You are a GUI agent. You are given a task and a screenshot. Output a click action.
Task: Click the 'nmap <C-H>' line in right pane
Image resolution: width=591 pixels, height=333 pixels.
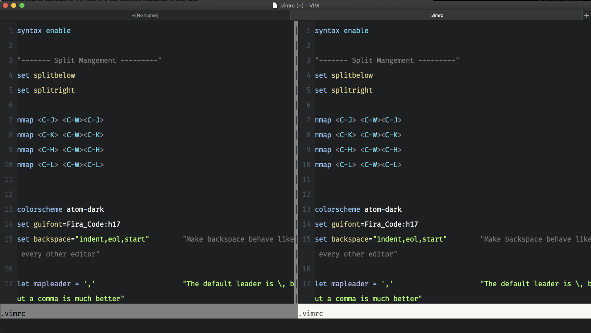[358, 150]
